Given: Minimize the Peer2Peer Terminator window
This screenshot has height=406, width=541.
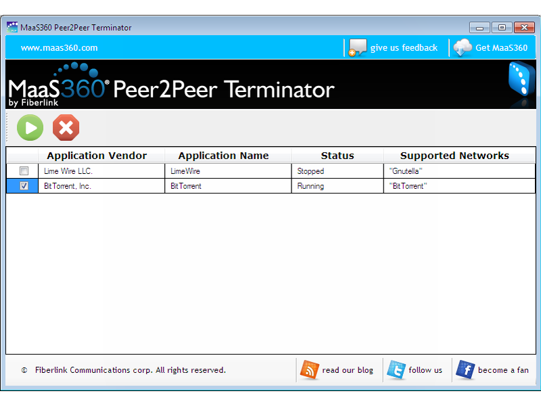Looking at the screenshot, I should click(479, 27).
